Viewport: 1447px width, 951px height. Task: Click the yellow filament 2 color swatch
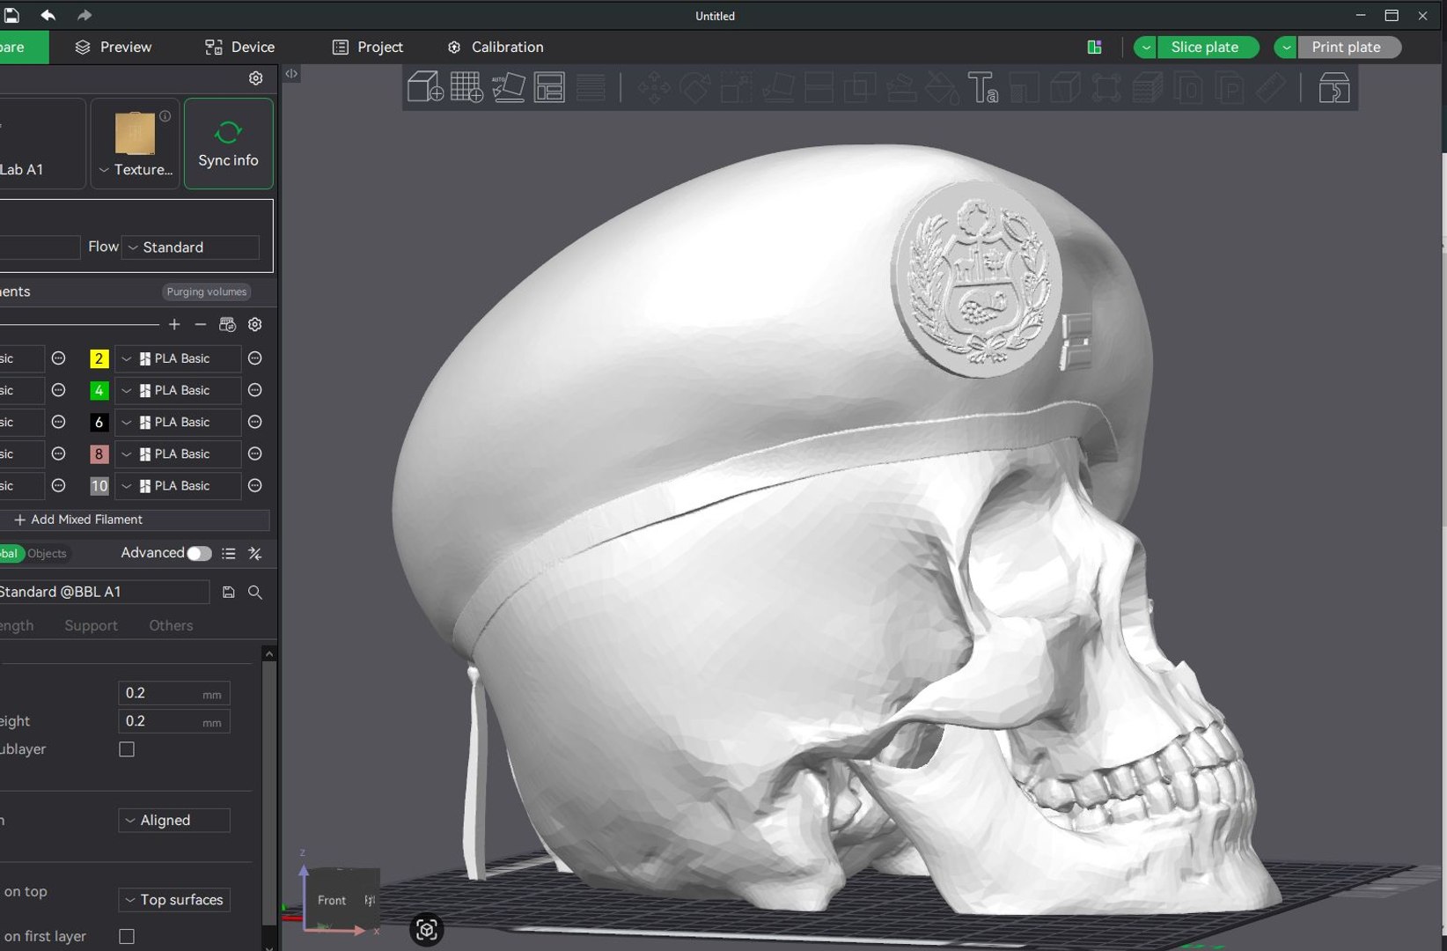pos(99,358)
